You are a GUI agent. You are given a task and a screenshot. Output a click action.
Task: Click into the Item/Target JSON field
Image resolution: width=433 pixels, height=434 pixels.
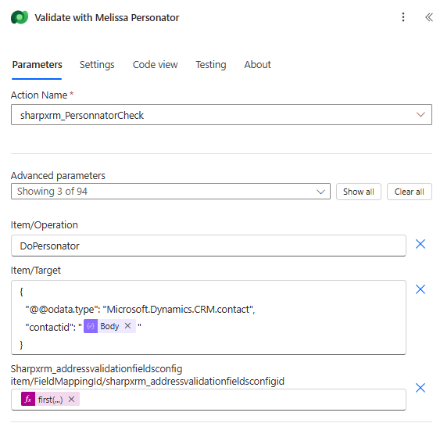tap(209, 317)
